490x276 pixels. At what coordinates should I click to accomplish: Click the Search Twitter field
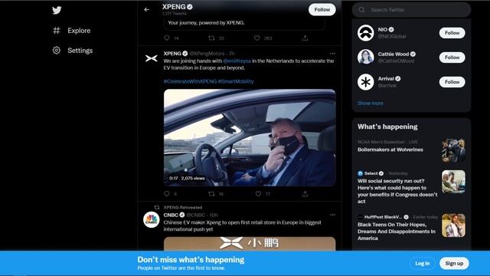(411, 10)
